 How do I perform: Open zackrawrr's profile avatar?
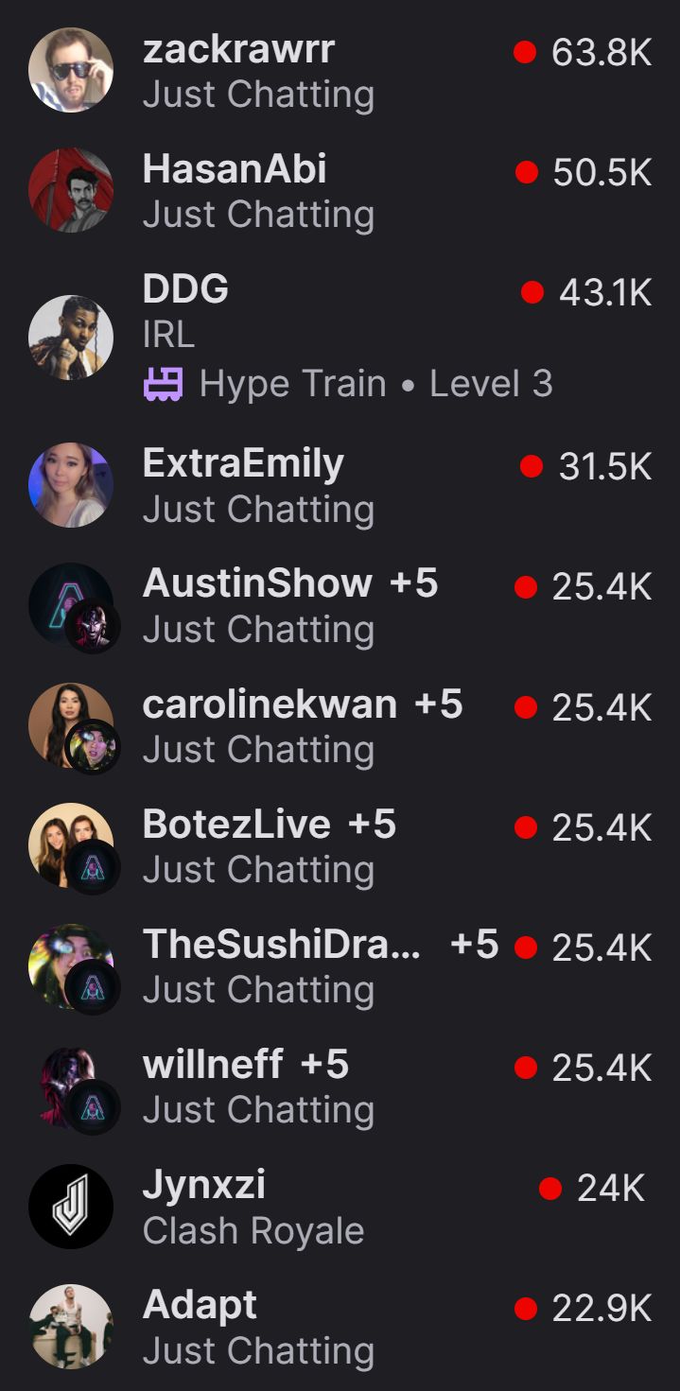[x=71, y=70]
